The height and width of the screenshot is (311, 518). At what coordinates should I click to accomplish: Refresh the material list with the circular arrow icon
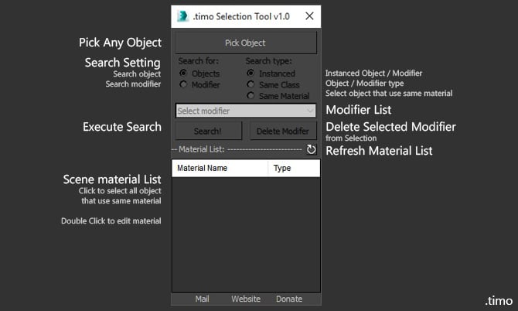pos(312,149)
